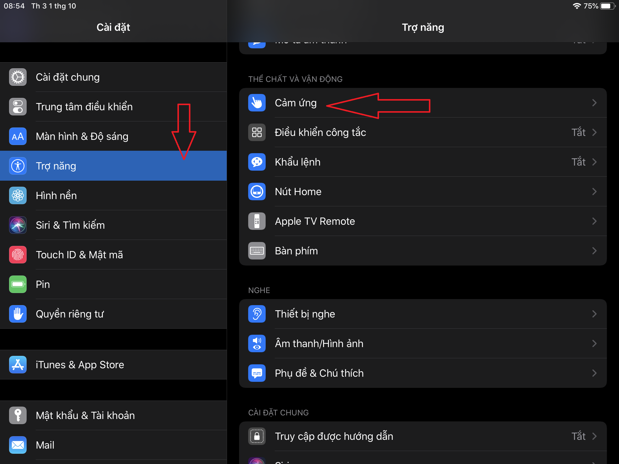The height and width of the screenshot is (464, 619).
Task: Tap Tắt value on Truy cập được hướng dẫn
Action: pos(578,436)
